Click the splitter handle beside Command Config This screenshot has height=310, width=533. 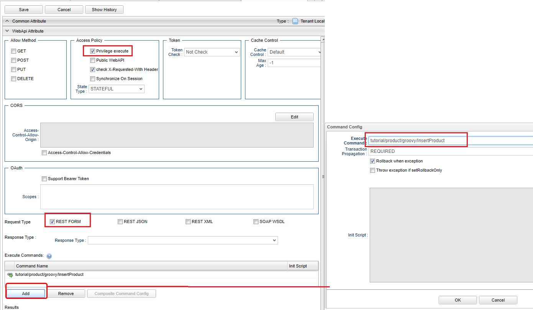323,177
